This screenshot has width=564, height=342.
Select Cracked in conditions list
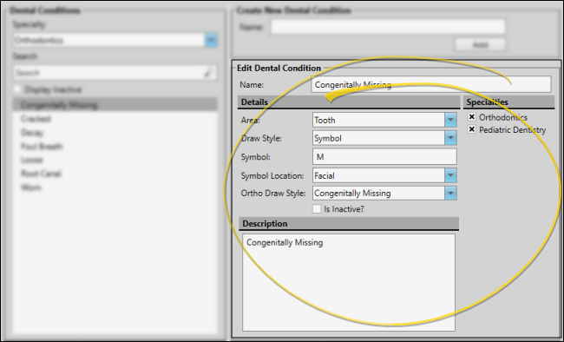[x=115, y=119]
